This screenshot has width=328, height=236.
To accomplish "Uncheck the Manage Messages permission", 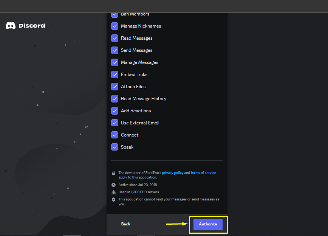I will click(114, 62).
